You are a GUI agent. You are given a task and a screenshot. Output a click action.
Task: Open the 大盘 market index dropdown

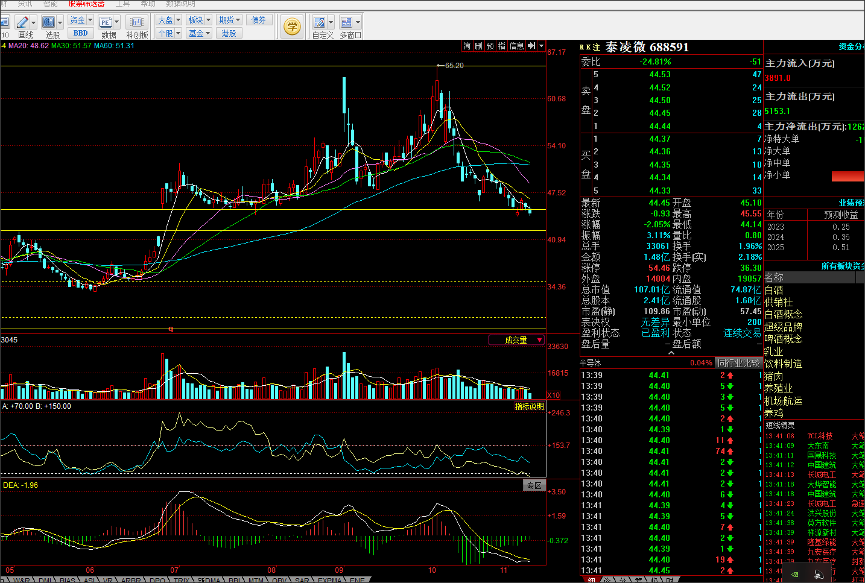(x=169, y=20)
